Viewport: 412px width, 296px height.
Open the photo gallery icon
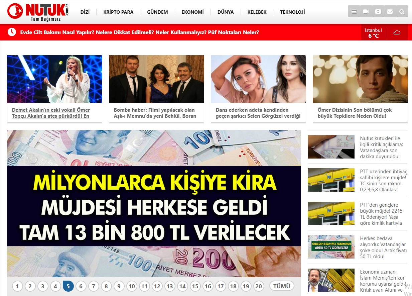(378, 12)
